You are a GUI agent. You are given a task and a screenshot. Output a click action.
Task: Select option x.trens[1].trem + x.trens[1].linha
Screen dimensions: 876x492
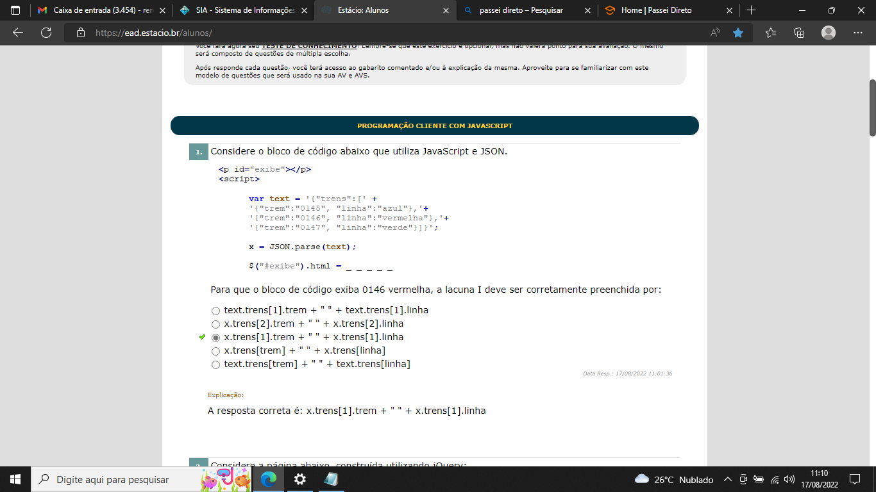[216, 338]
